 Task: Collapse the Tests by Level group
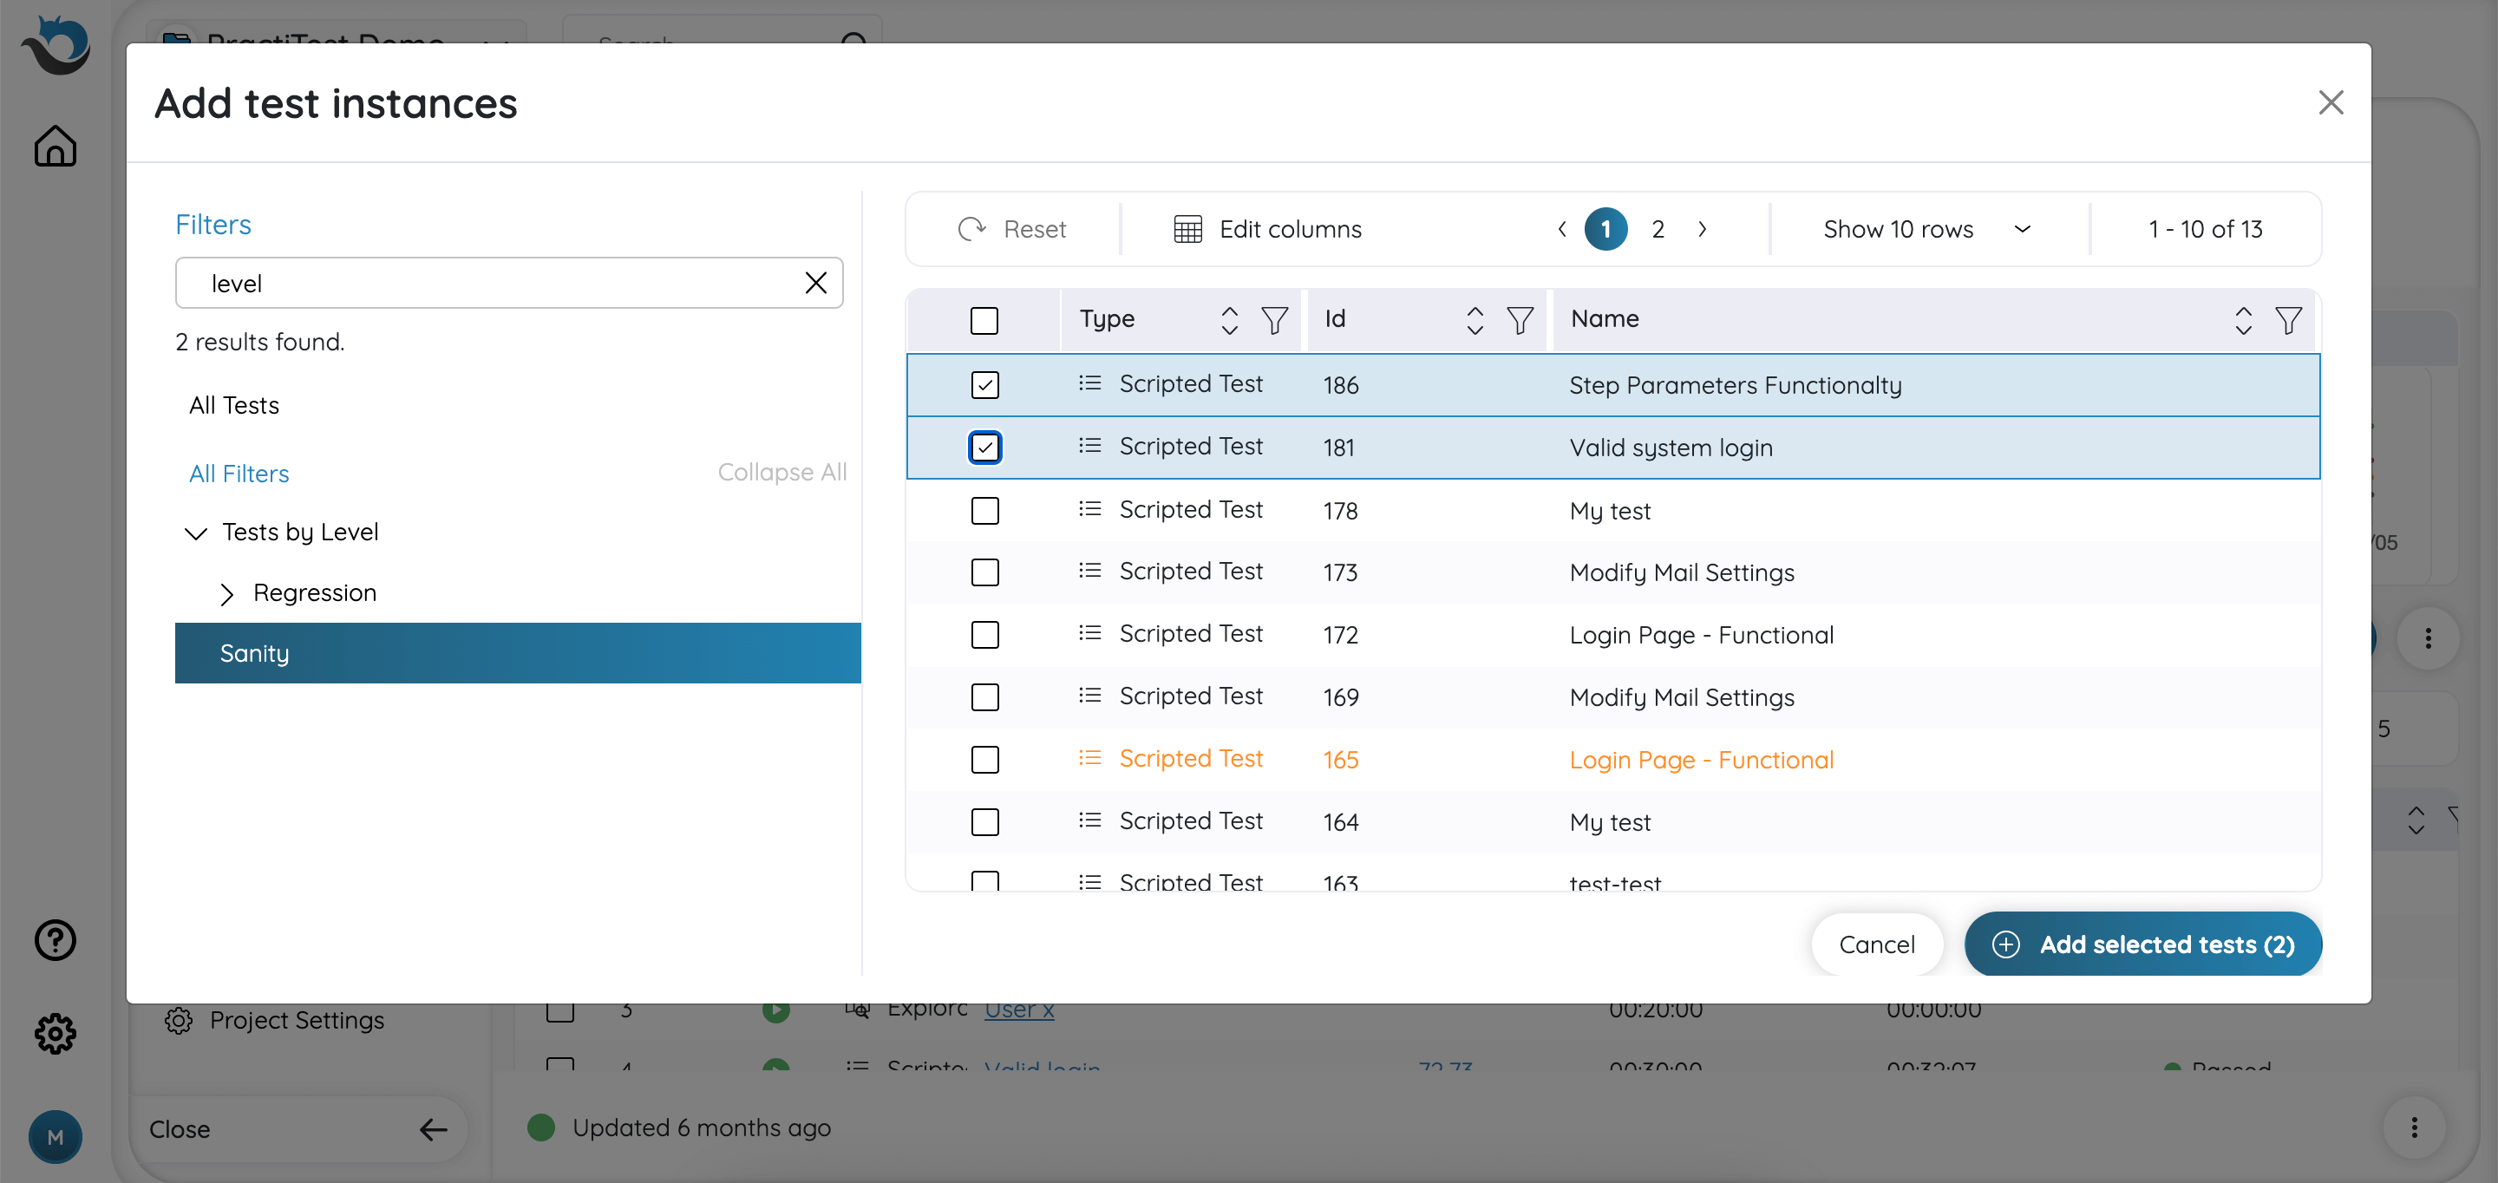coord(196,533)
